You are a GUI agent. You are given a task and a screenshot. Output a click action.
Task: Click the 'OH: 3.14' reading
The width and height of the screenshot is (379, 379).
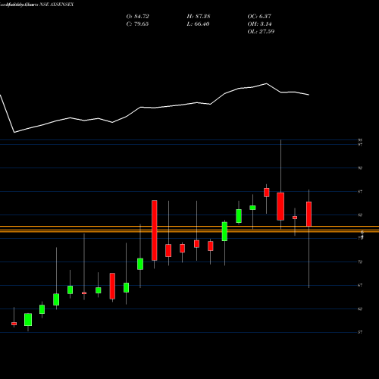[x=259, y=24]
